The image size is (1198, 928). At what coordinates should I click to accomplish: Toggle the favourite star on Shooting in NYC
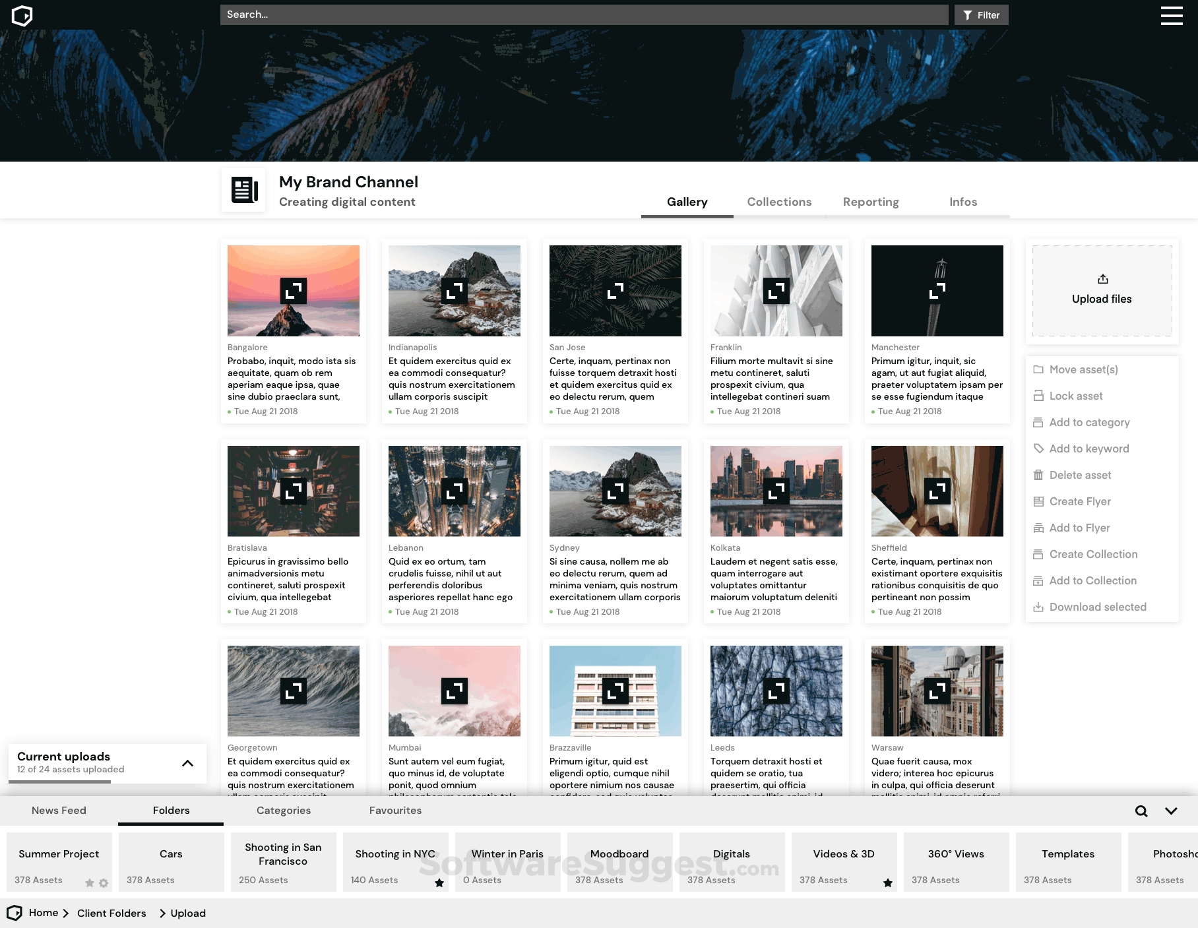tap(439, 882)
